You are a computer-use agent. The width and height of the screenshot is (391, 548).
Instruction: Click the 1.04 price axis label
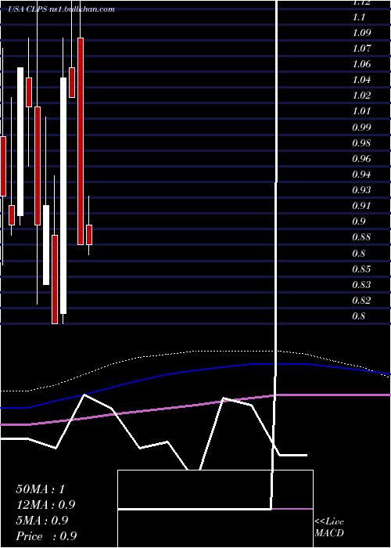(361, 80)
